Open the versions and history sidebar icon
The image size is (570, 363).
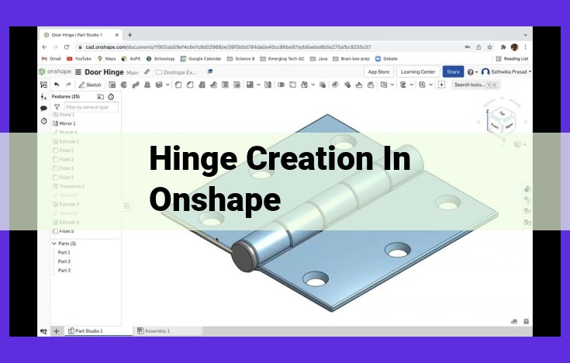43,121
